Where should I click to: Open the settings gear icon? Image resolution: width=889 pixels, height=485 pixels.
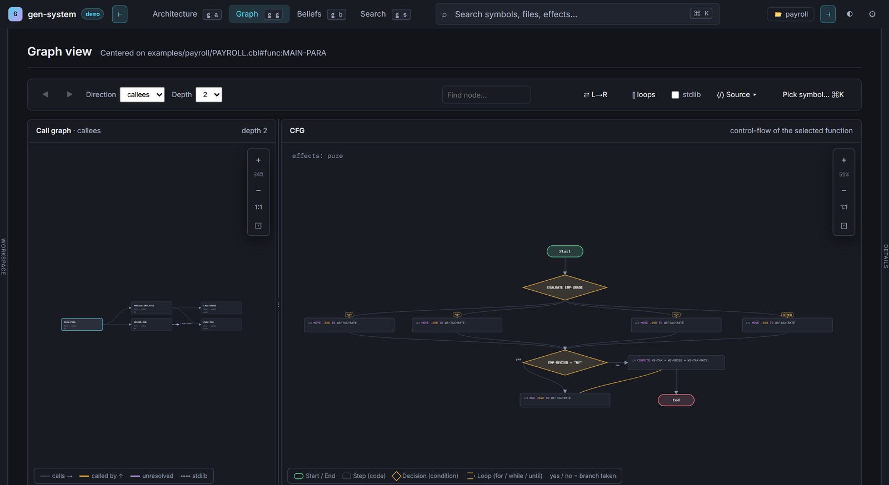point(872,14)
